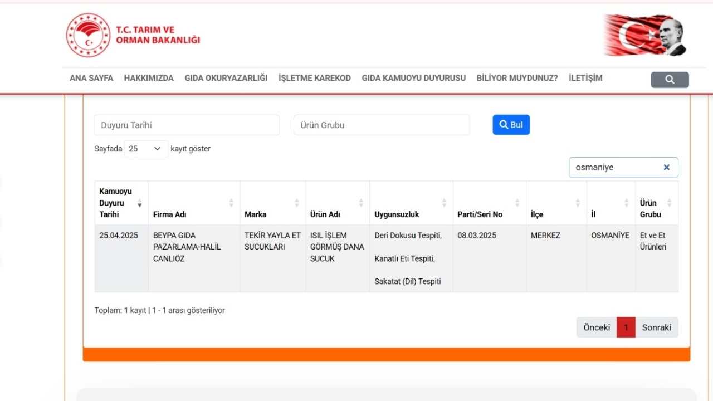Click inside the Ürün Grubu field

pos(381,125)
